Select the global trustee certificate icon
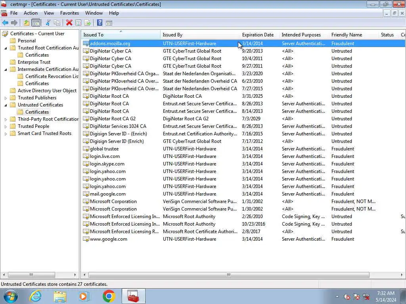 (86, 149)
